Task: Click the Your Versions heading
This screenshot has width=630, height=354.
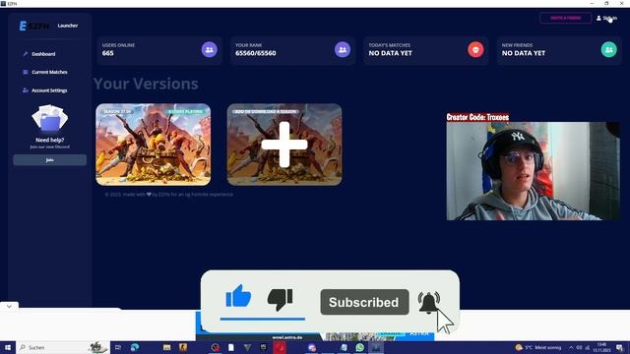Action: [x=146, y=84]
